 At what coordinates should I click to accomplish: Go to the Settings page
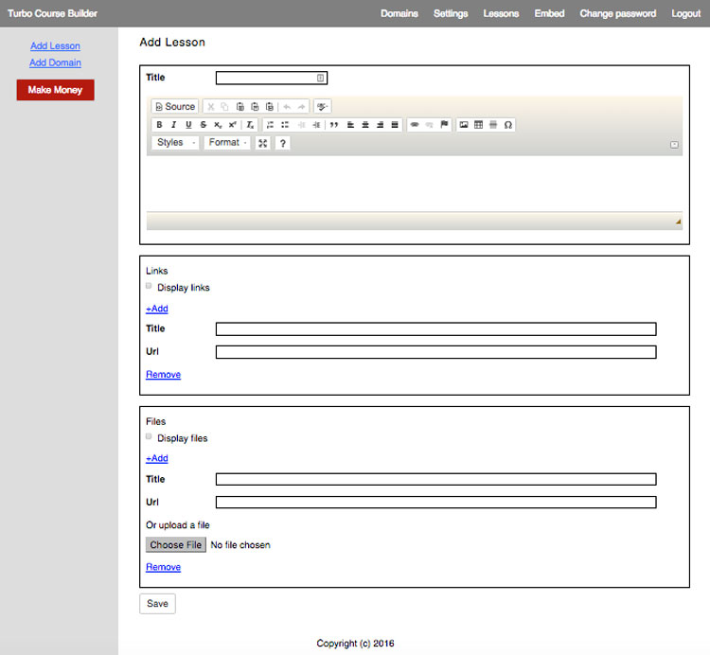[451, 13]
